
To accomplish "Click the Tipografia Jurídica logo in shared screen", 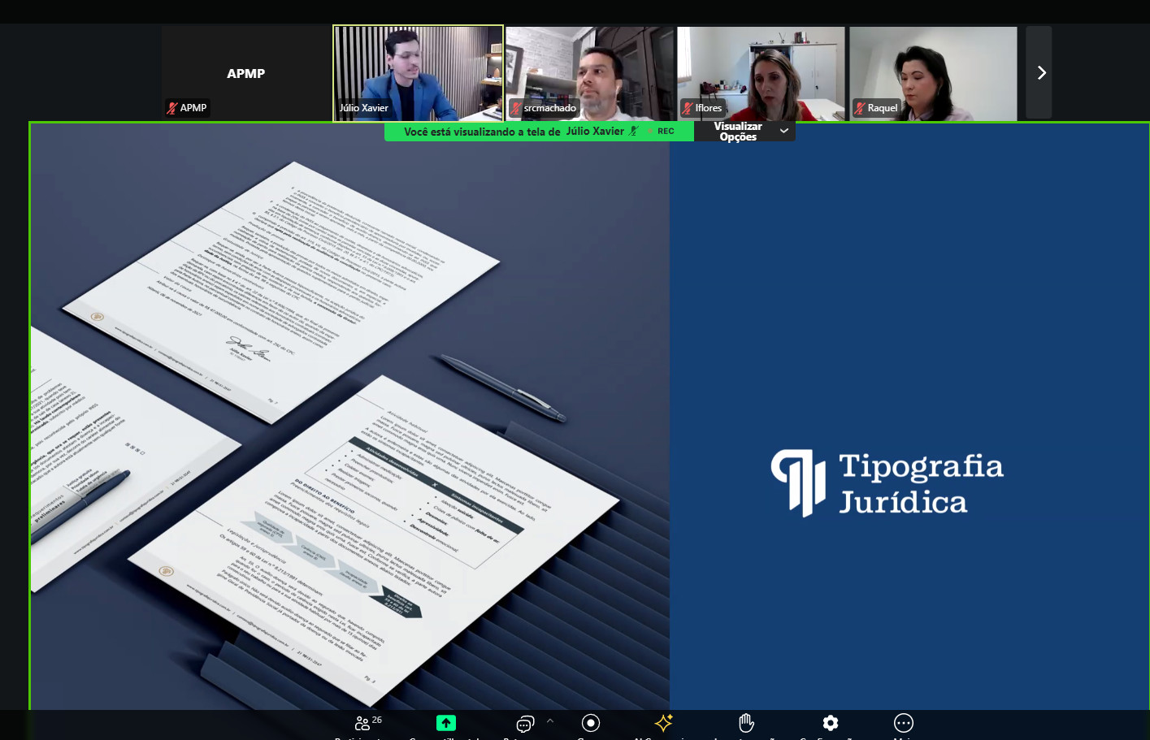I will (887, 484).
